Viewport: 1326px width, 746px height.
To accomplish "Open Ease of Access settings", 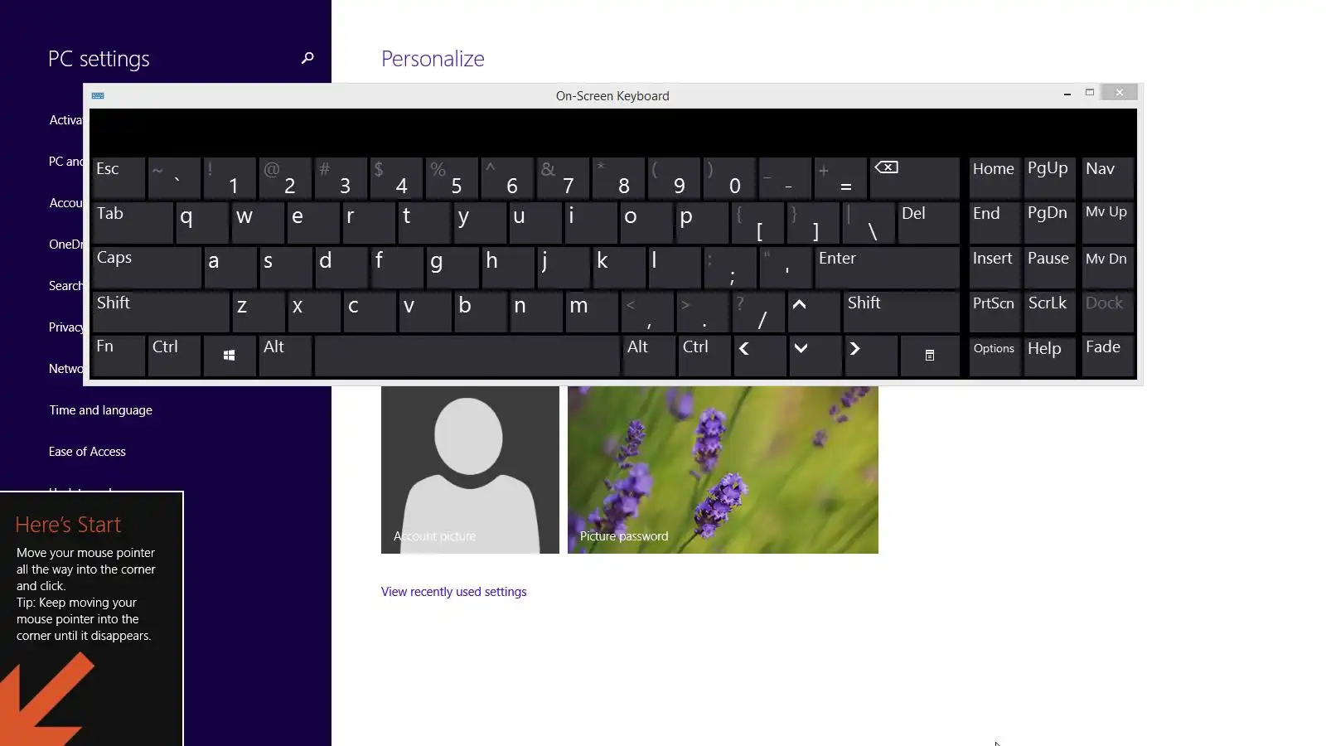I will coord(87,452).
